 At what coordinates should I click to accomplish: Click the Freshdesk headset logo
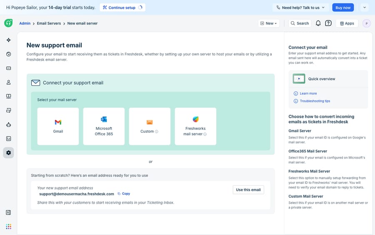(x=8, y=23)
